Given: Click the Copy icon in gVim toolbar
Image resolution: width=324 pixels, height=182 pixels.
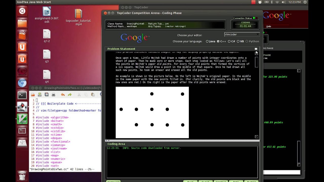Looking at the screenshot, I should (86, 95).
